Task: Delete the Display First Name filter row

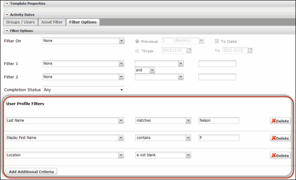Action: (x=280, y=138)
